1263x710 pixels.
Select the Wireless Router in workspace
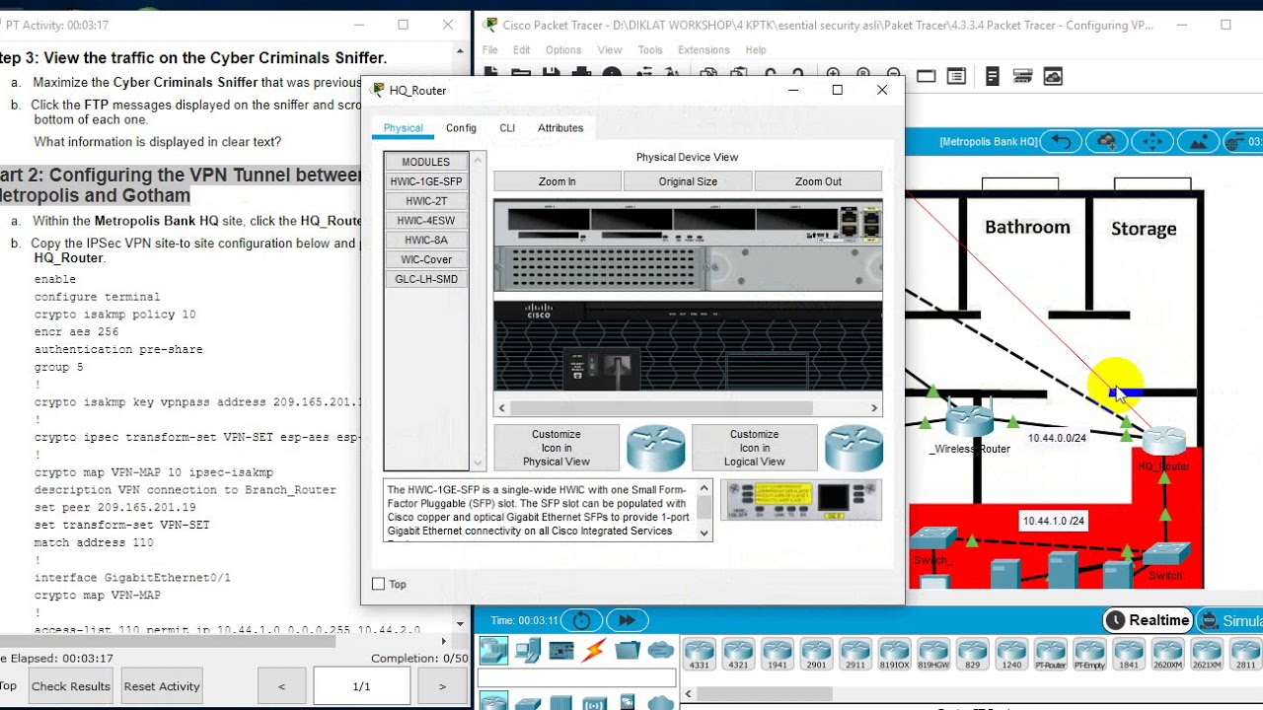click(970, 422)
